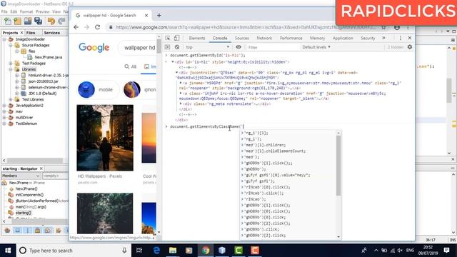Pick "'gLFyf gsfi')[0].value="heyy";" suggestion
The width and height of the screenshot is (457, 257).
(276, 175)
